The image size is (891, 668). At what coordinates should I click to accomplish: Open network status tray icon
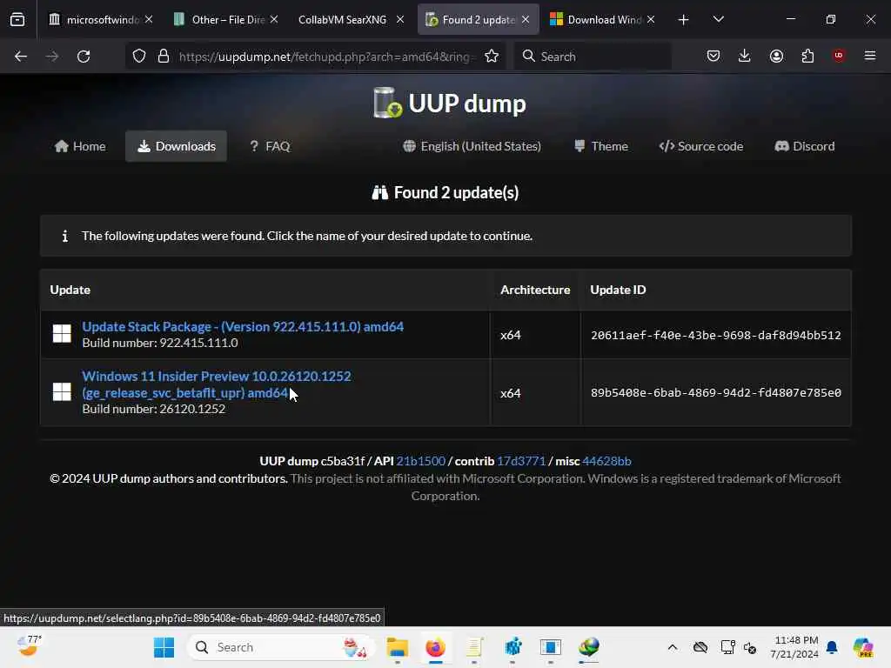[x=727, y=647]
